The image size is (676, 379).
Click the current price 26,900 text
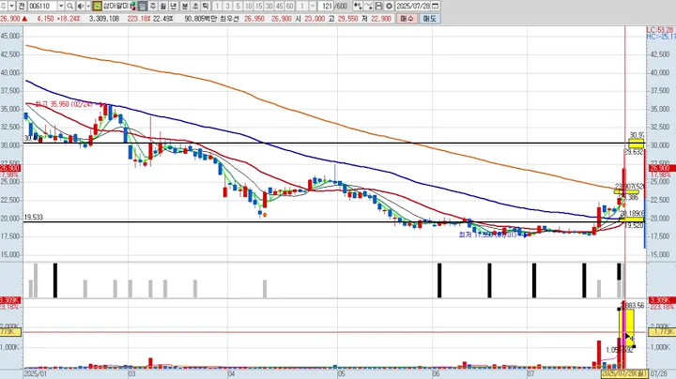tap(10, 19)
